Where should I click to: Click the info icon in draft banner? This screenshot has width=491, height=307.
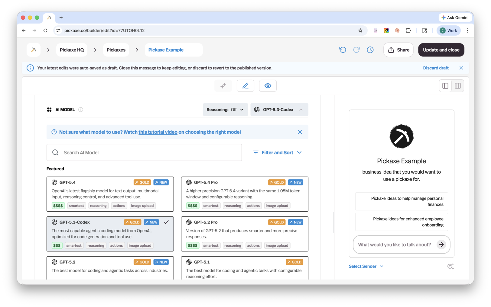pos(30,68)
